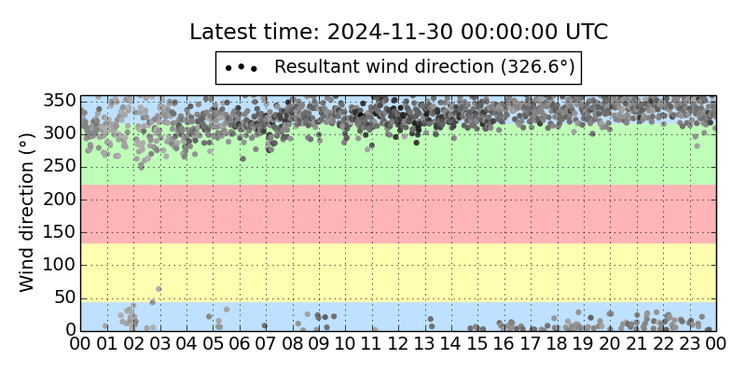
Task: Click the Latest time chart title
Action: coord(398,32)
